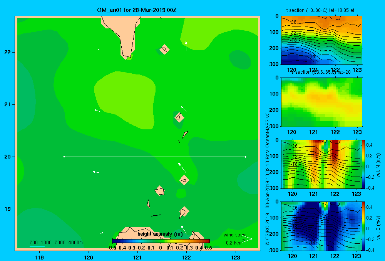Click the "vel. N (m/s)" axis label
The width and height of the screenshot is (385, 261).
tap(378, 165)
